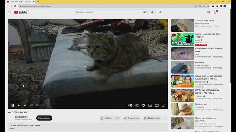The width and height of the screenshot is (236, 132).
Task: Open player settings gear
Action: [x=143, y=105]
